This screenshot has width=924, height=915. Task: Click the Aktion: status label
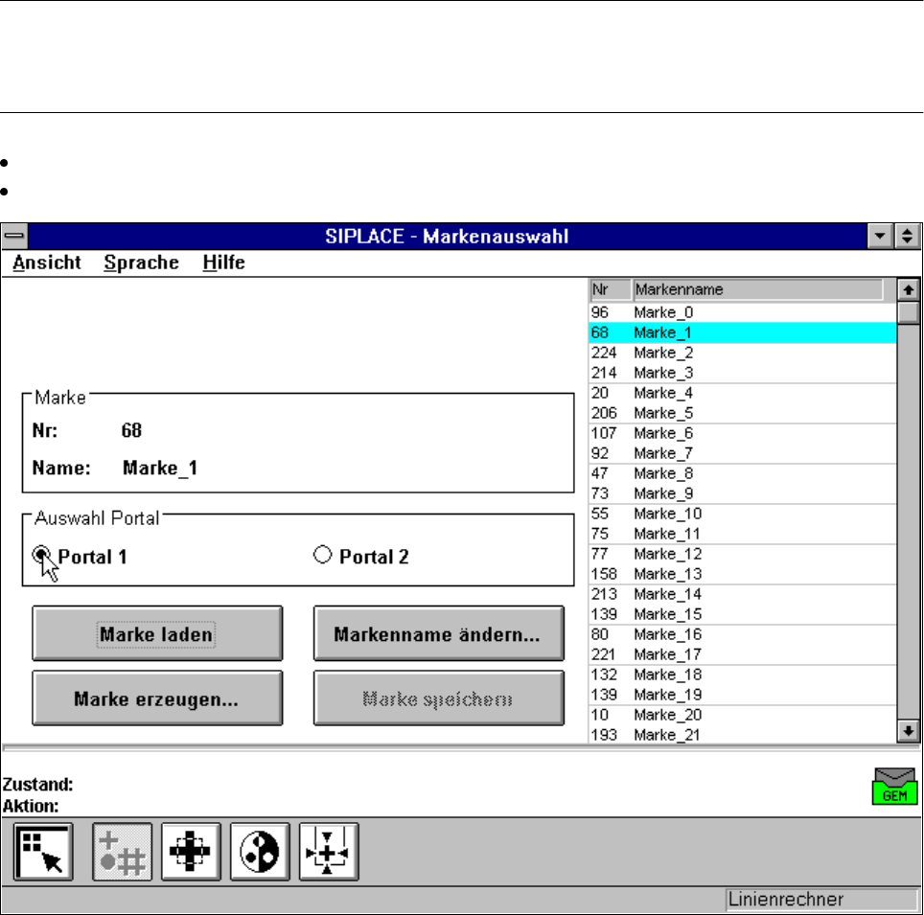(x=31, y=806)
